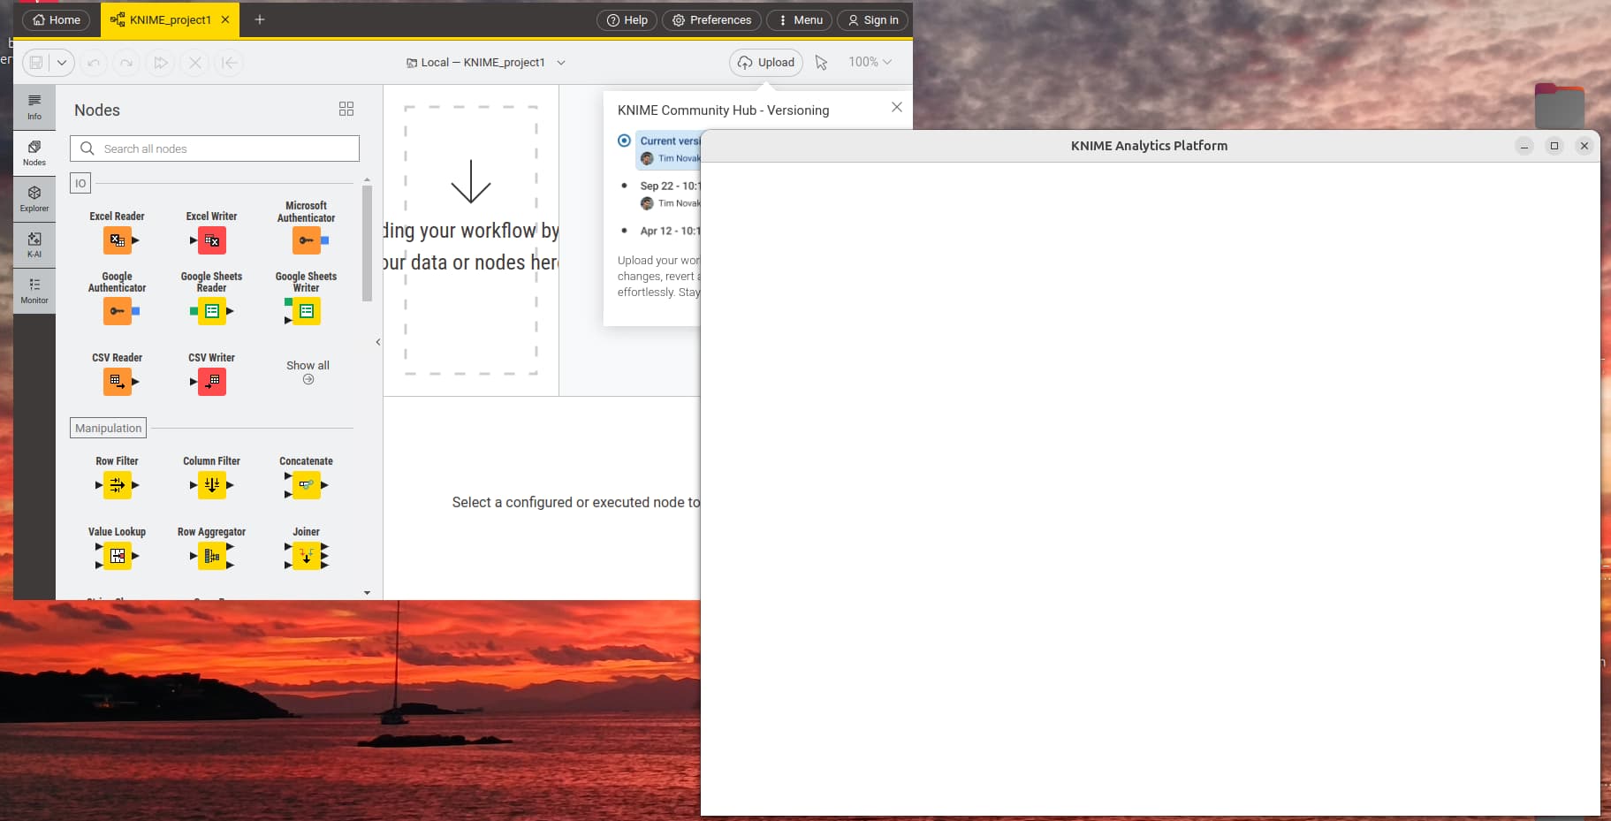Close the Versioning panel
The height and width of the screenshot is (821, 1611).
[896, 107]
